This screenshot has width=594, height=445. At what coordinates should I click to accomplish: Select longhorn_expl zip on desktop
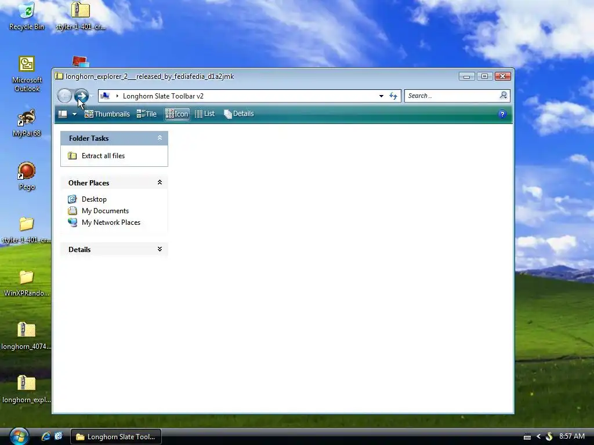click(27, 390)
